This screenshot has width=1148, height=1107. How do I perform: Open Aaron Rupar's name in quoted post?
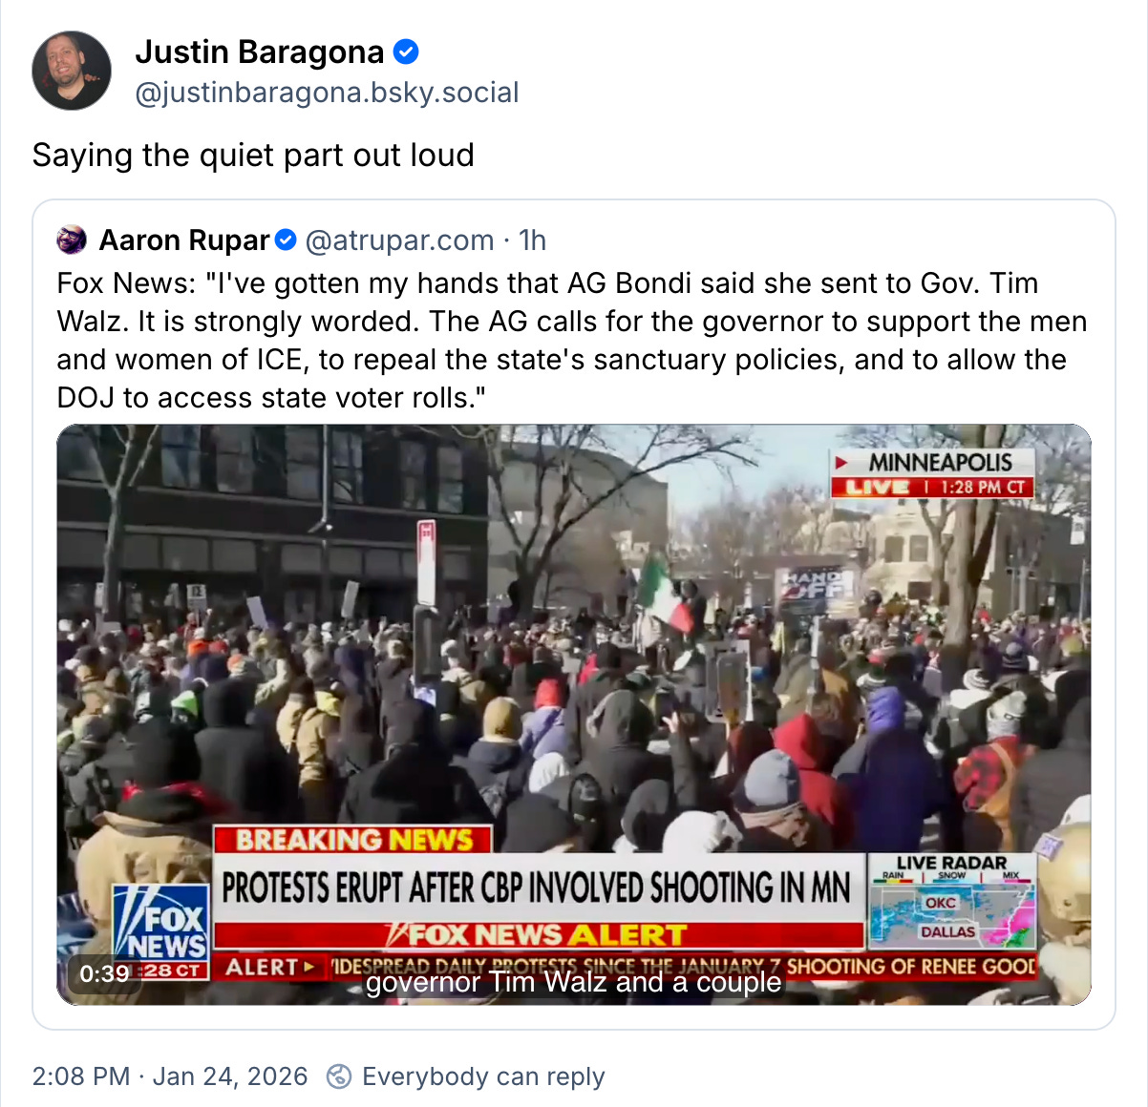pyautogui.click(x=184, y=240)
